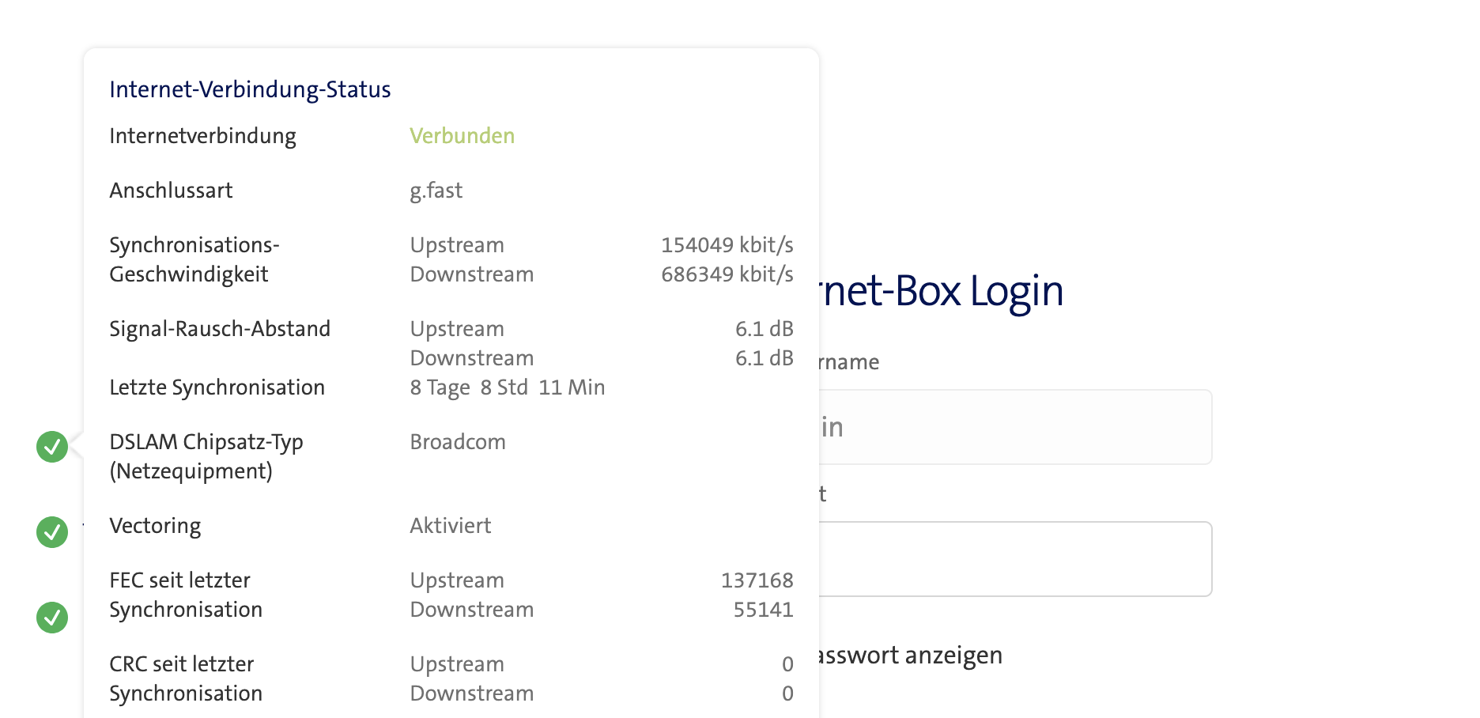Click the Signal-Rausch-Abstand label

[220, 329]
